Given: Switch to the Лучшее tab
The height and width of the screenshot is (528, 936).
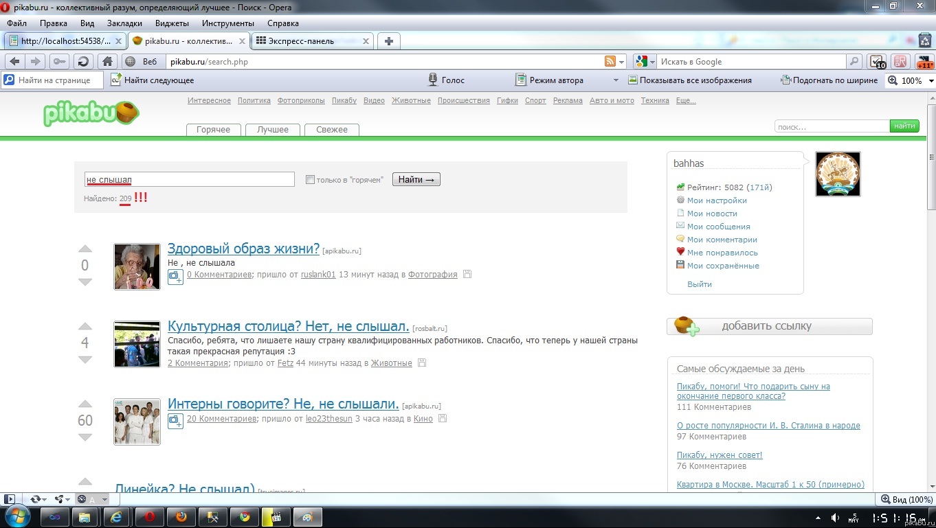Looking at the screenshot, I should pos(273,130).
